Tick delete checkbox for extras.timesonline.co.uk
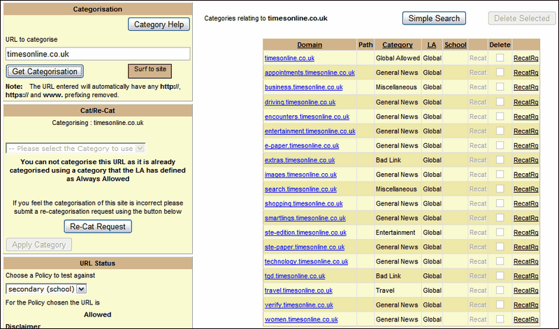The width and height of the screenshot is (559, 329). click(500, 160)
